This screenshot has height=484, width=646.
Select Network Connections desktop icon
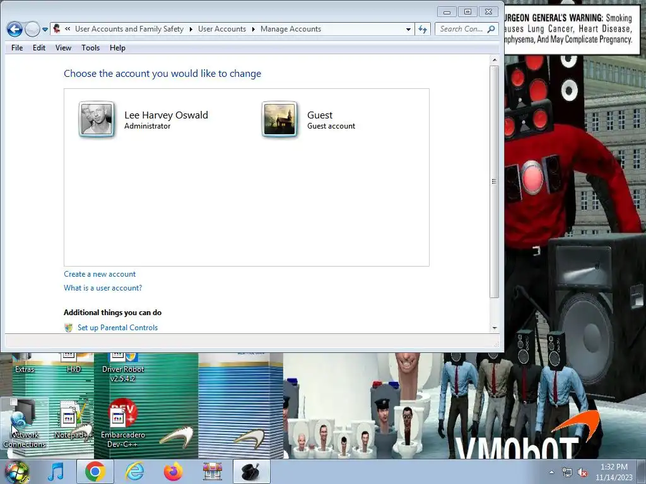click(x=25, y=424)
